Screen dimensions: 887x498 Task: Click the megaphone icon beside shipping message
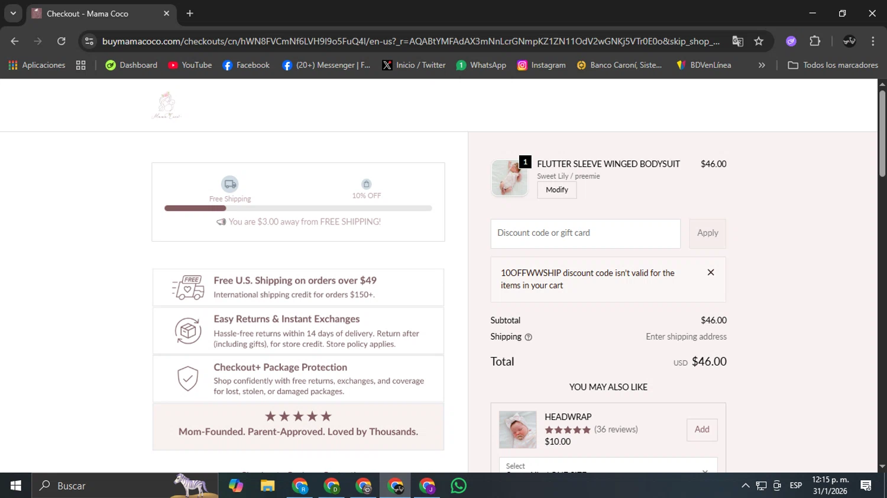coord(221,222)
